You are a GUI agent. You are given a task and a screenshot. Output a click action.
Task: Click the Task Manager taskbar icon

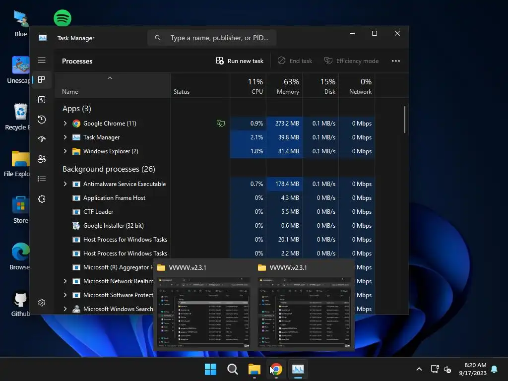[x=298, y=369]
